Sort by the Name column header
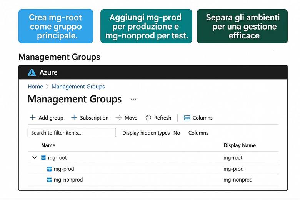 [x=48, y=145]
